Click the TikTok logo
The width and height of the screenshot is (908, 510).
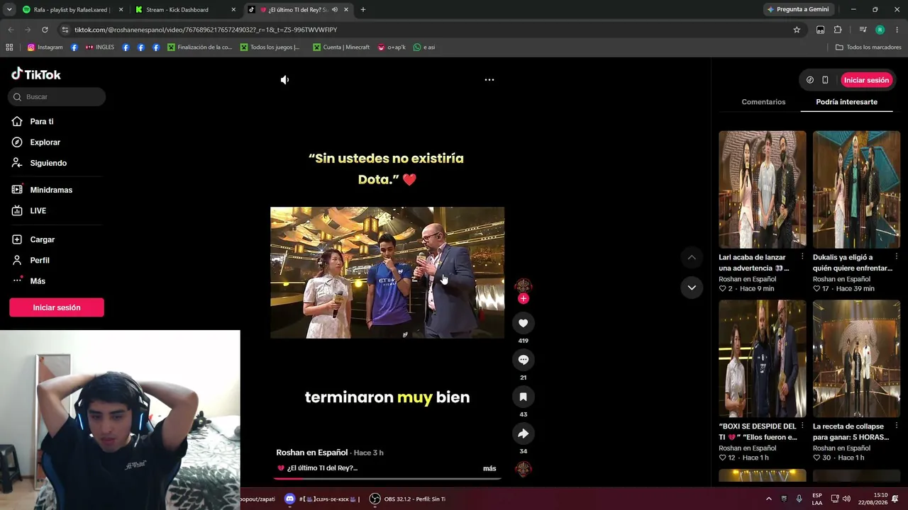tap(36, 74)
